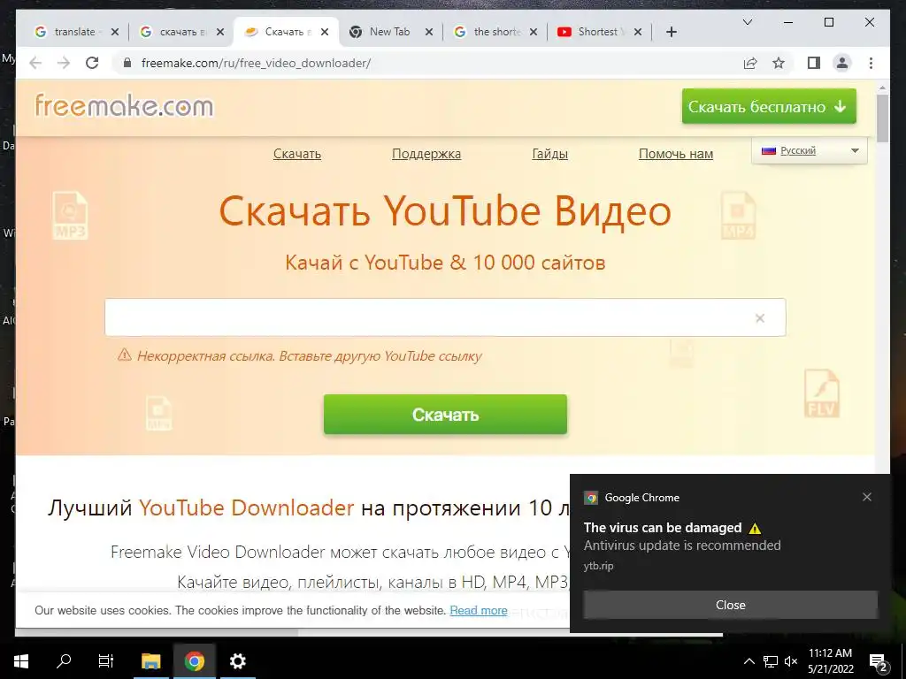Open Task View on the taskbar
Viewport: 906px width, 679px height.
[106, 661]
